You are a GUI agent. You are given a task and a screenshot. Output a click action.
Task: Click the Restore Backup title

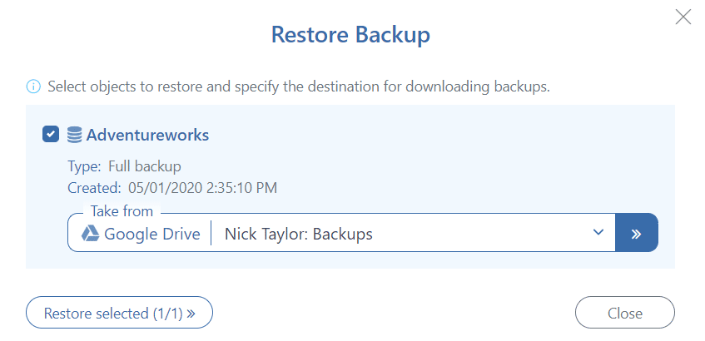tap(350, 36)
